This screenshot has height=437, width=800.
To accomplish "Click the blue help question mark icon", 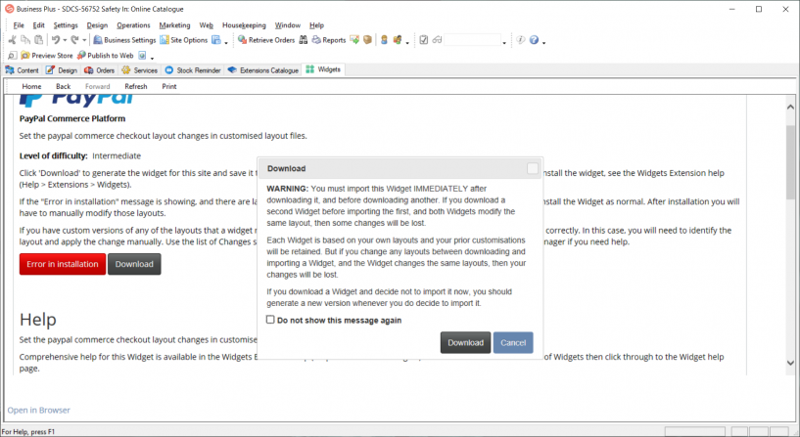I will pos(535,40).
